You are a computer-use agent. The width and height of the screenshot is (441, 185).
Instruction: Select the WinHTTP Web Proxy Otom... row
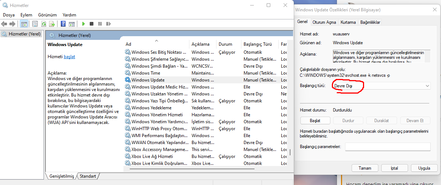tap(205, 128)
